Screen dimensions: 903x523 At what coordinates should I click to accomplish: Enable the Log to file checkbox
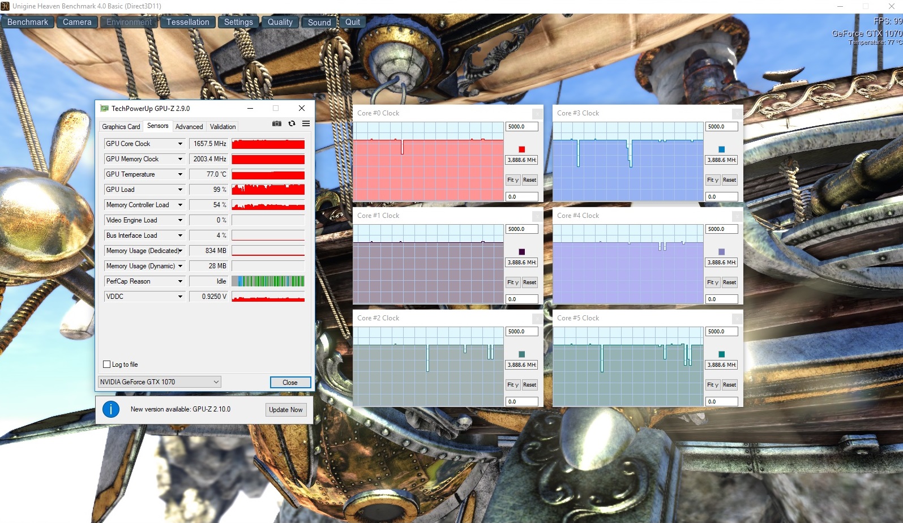pos(107,365)
